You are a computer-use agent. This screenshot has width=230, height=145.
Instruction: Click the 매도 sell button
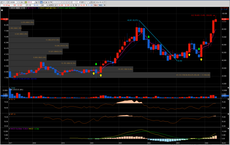point(101,5)
